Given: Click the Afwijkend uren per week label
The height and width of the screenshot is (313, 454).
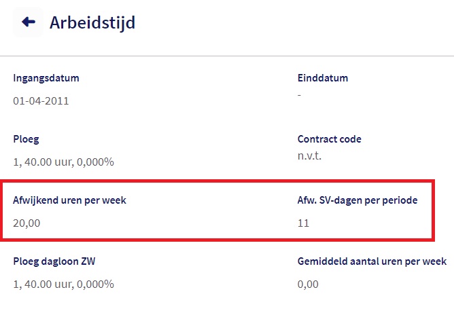Looking at the screenshot, I should coord(69,200).
